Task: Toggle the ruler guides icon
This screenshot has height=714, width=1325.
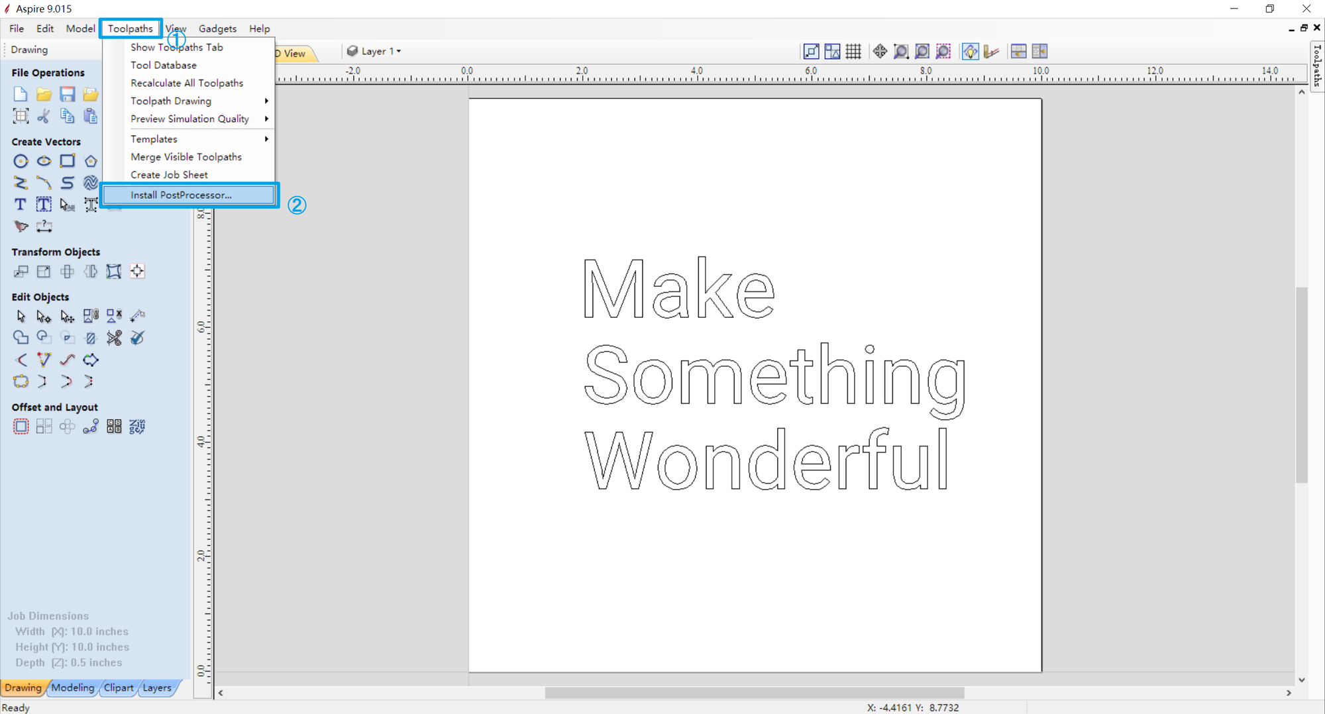Action: (x=991, y=52)
